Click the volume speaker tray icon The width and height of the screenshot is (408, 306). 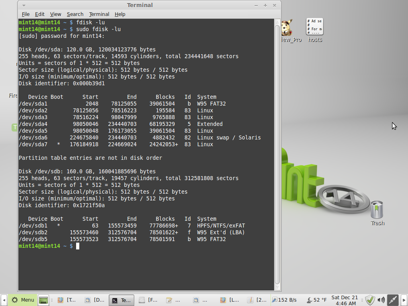click(x=381, y=300)
